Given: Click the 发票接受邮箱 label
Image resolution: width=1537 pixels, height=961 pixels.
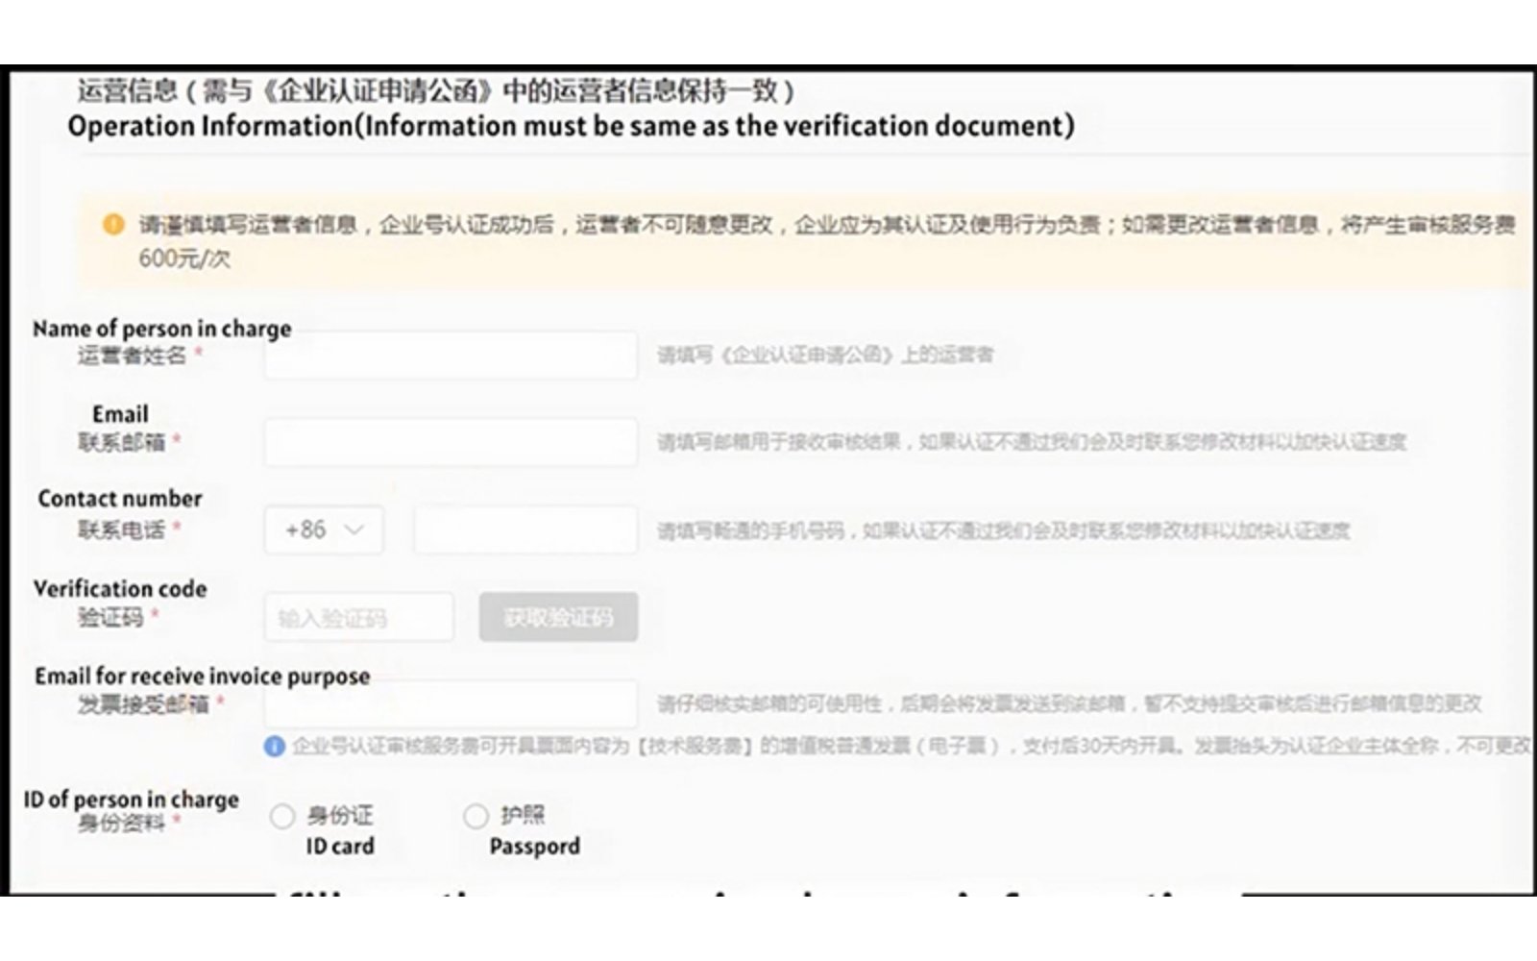Looking at the screenshot, I should [143, 704].
